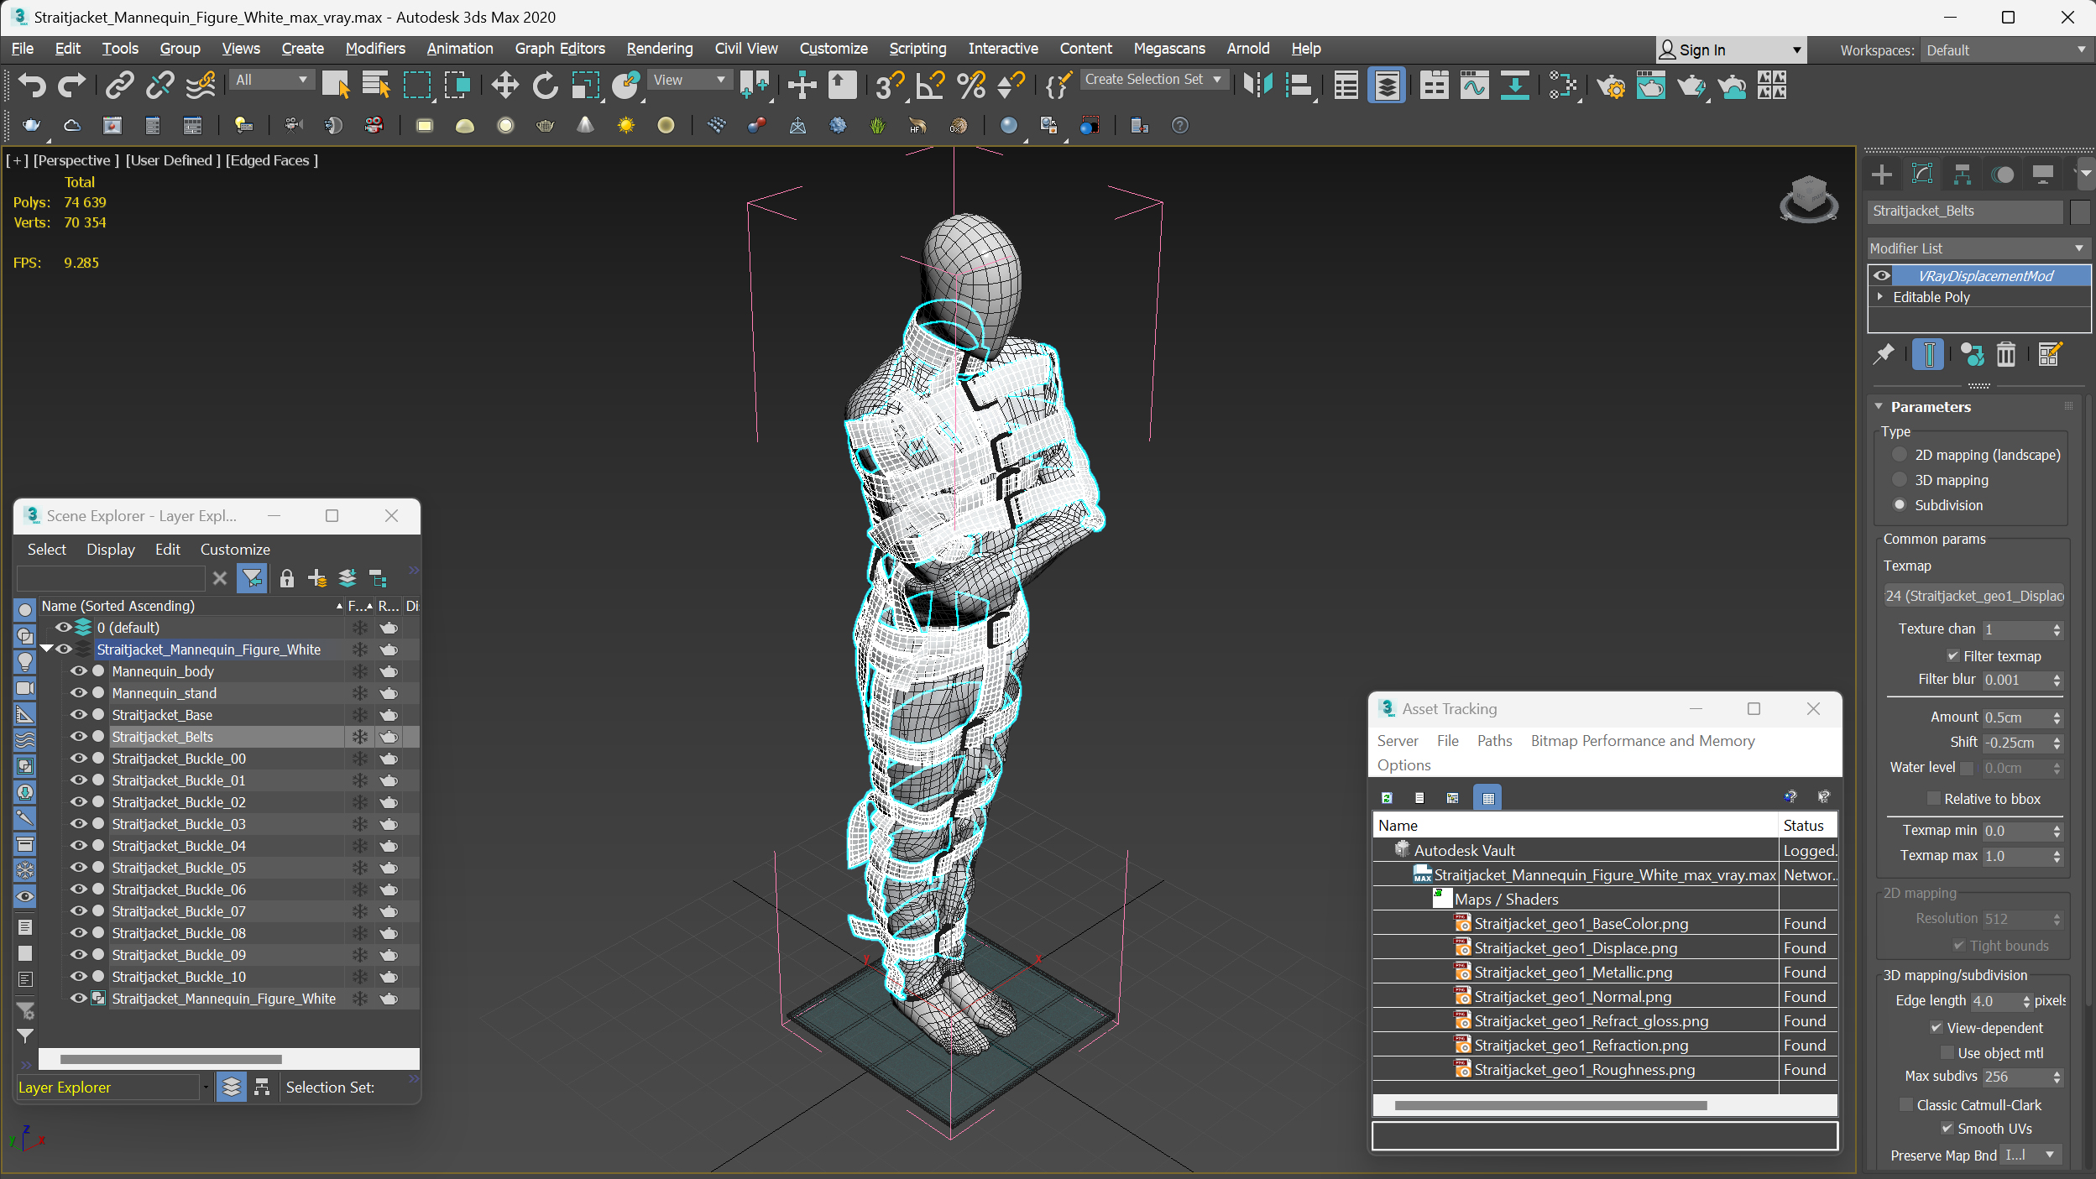Hide the Mannequin_body object via eye icon
This screenshot has height=1179, width=2096.
coord(78,670)
